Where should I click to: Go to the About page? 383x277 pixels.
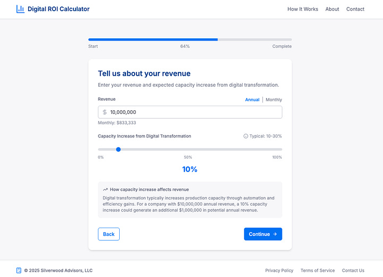[332, 9]
